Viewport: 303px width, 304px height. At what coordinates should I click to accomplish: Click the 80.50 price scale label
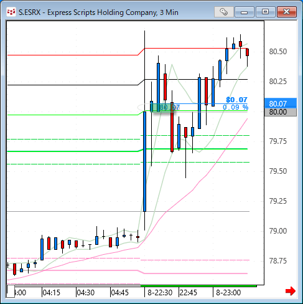click(278, 52)
